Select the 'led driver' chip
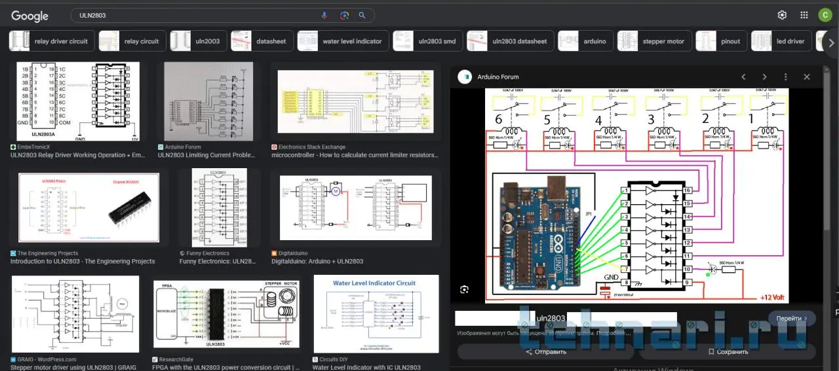The image size is (839, 371). tap(781, 41)
